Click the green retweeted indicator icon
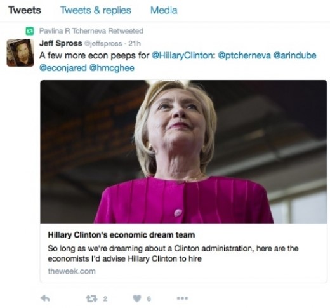This screenshot has height=308, width=330. pos(30,31)
